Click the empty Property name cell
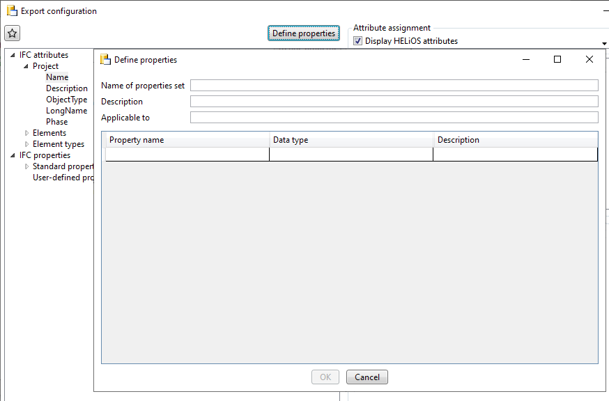Screen dimensions: 609x401 point(187,154)
